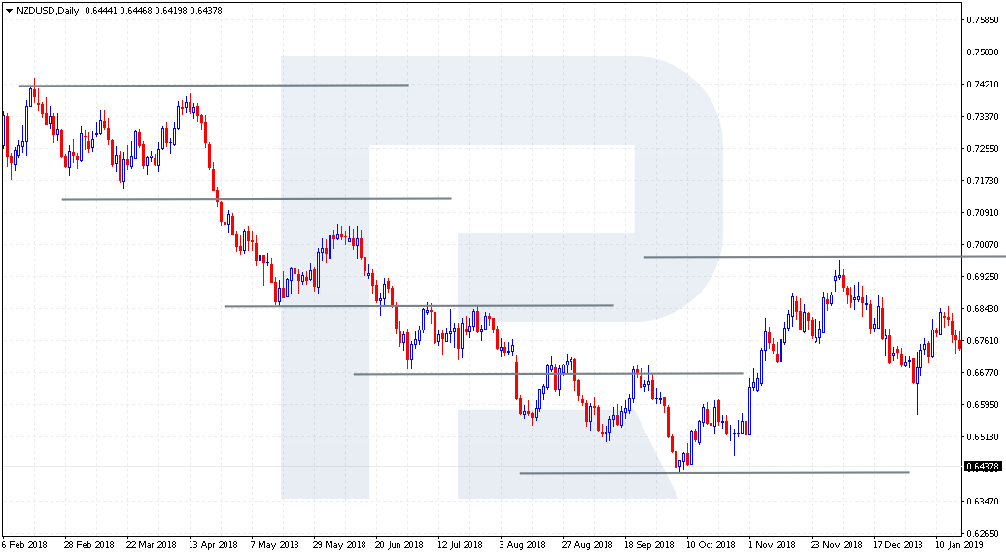Click price scale value 0.63470

tap(983, 501)
